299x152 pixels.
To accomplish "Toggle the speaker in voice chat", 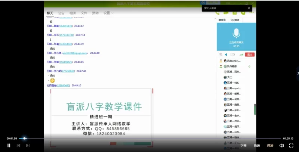I will click(x=226, y=55).
